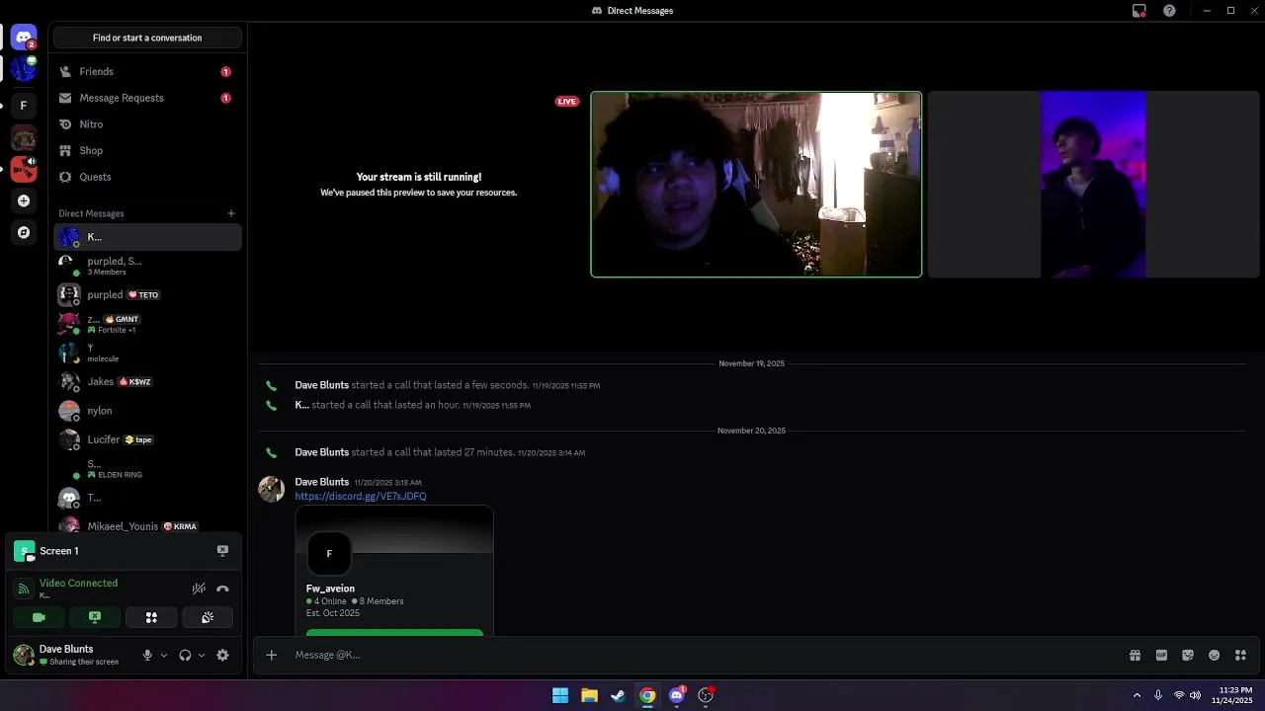1265x711 pixels.
Task: Click Dave Blunts avatar beside the invite message
Action: [x=272, y=489]
